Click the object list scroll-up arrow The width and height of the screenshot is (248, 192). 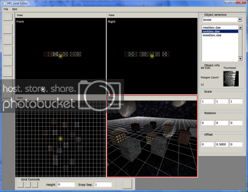(x=240, y=28)
